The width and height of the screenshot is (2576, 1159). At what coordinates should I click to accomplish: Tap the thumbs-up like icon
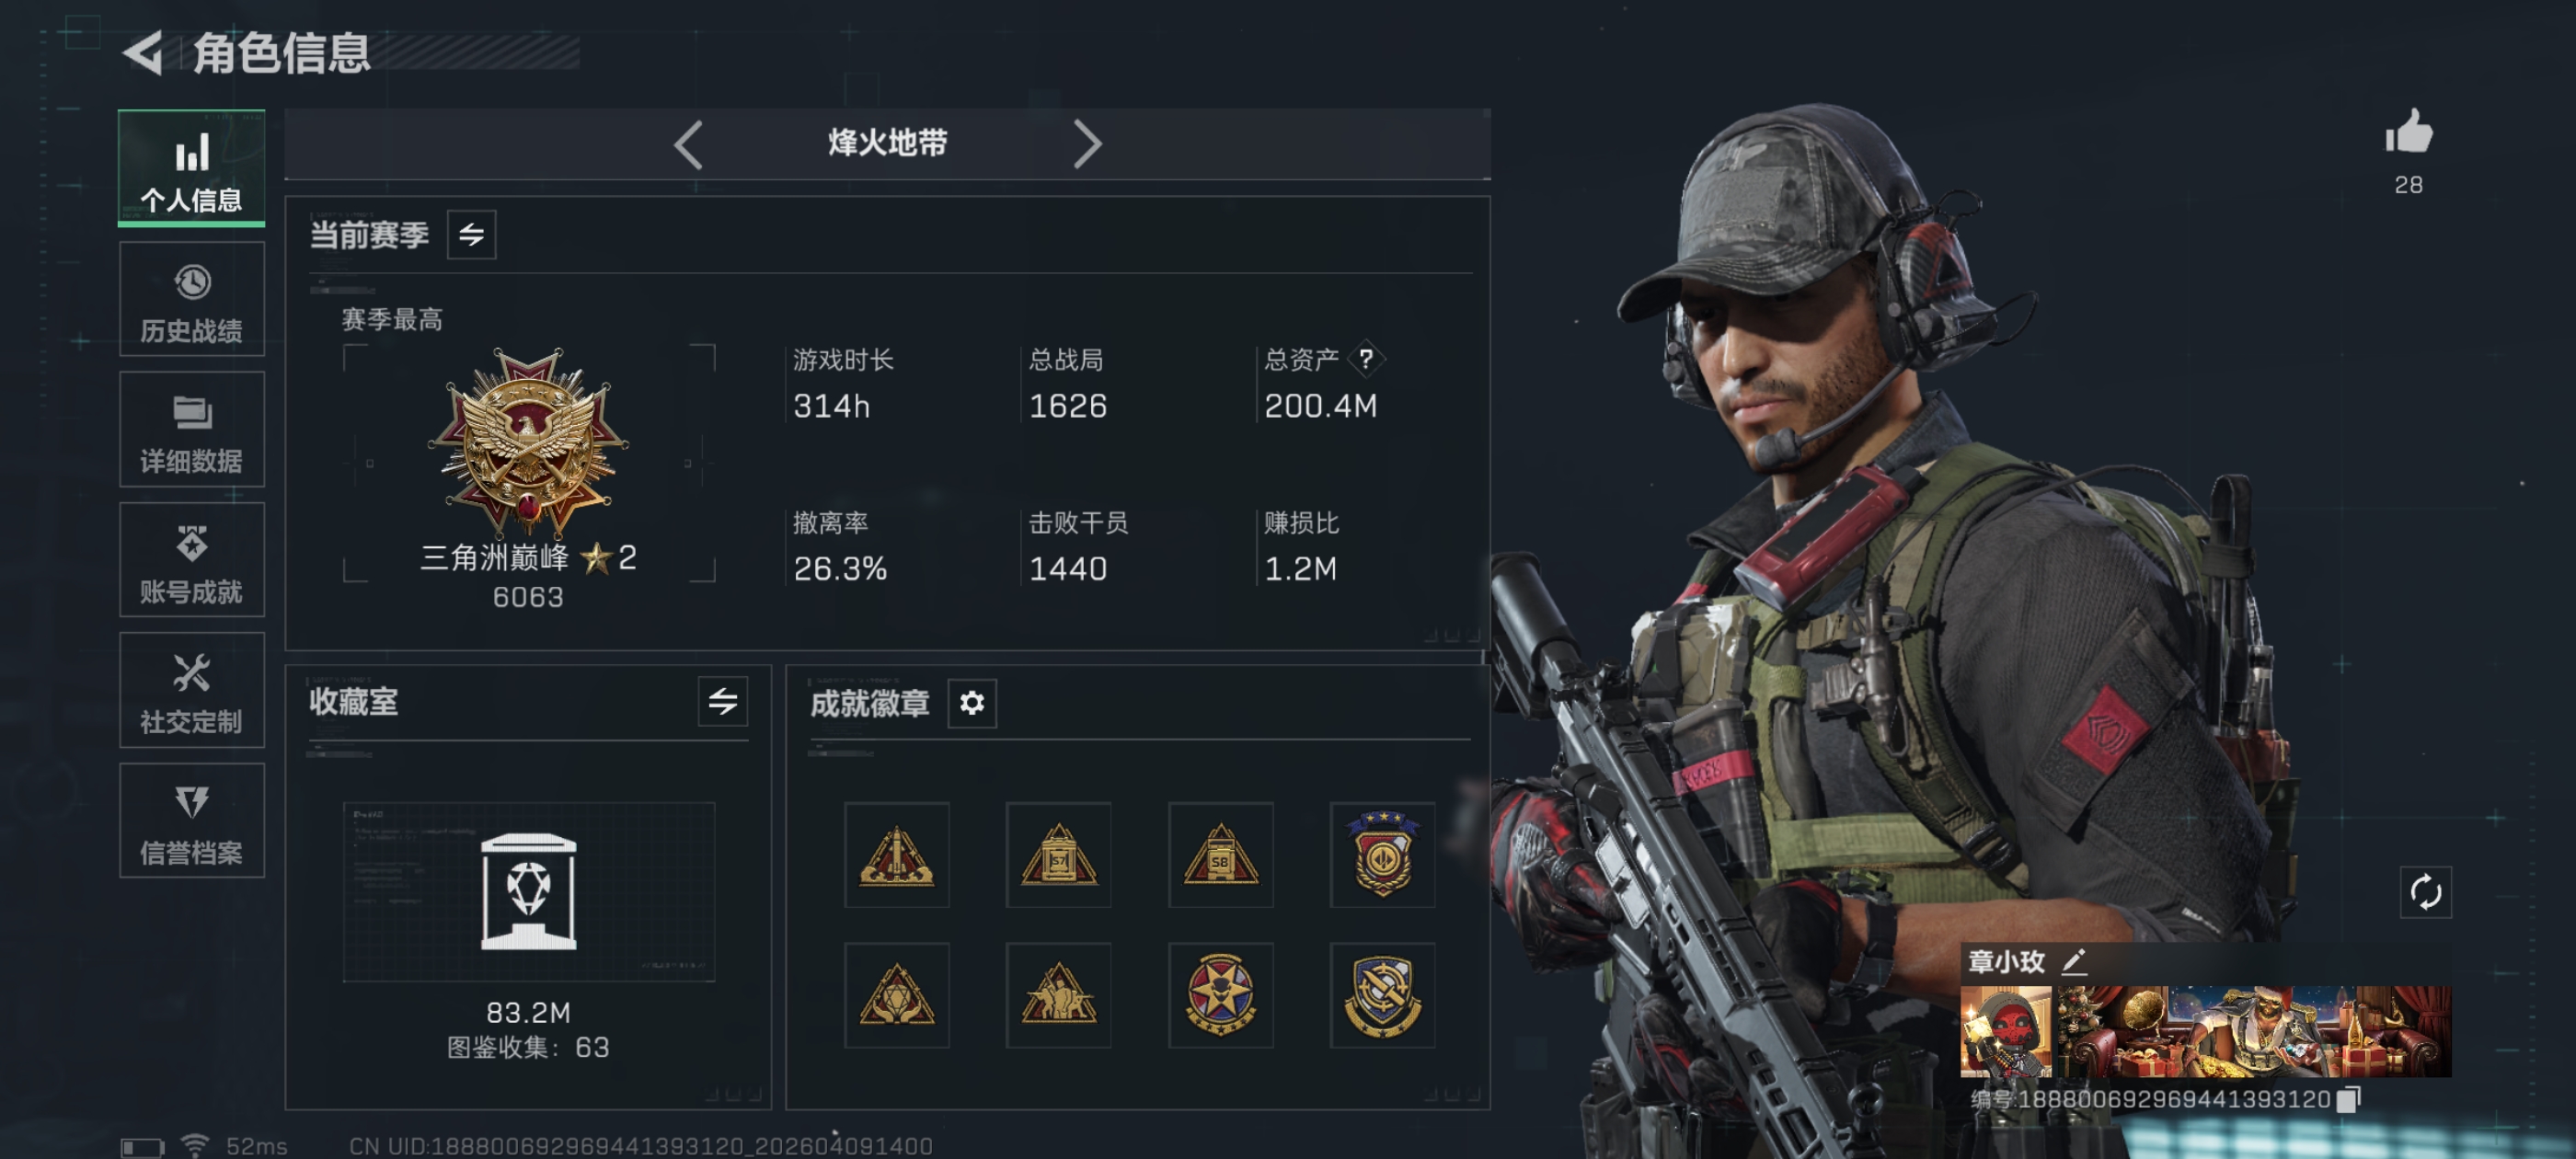pyautogui.click(x=2408, y=132)
